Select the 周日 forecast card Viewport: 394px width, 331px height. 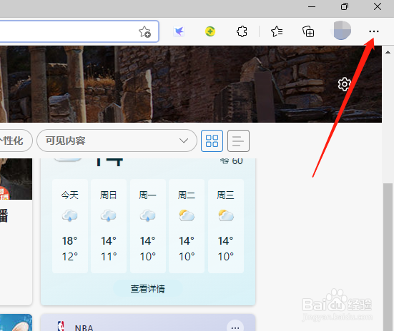(x=109, y=225)
